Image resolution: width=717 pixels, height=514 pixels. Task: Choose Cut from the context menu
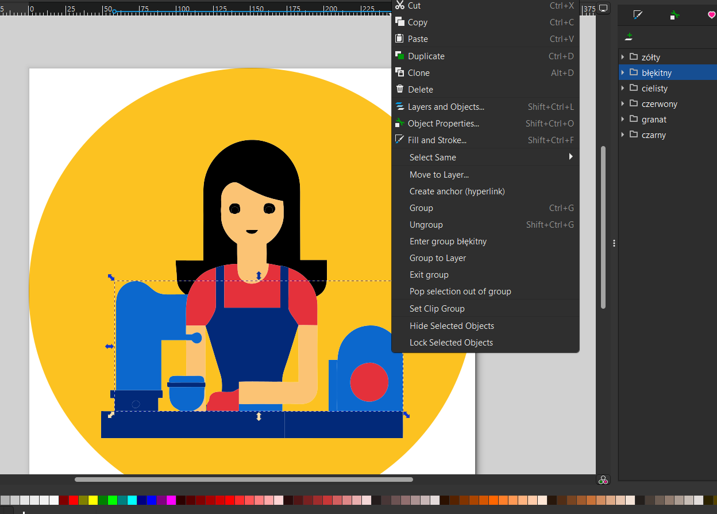coord(485,6)
